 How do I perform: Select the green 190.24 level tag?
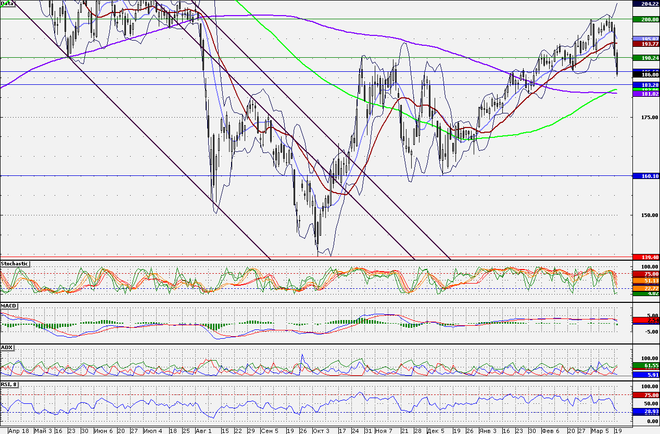point(645,58)
